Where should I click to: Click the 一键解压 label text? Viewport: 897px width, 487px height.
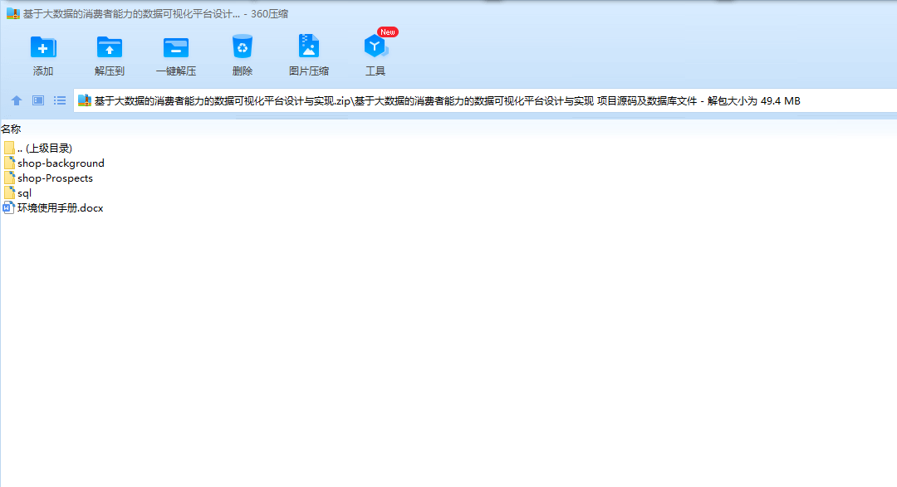pos(175,71)
